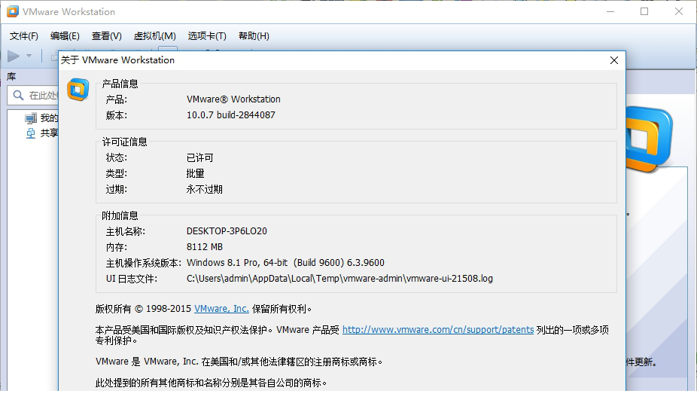697x406 pixels.
Task: Click the VMware logo icon in the About dialog
Action: point(78,89)
